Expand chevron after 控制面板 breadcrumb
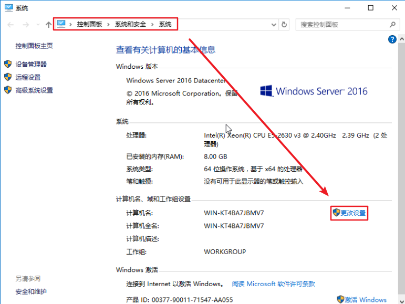Image resolution: width=405 pixels, height=304 pixels. click(109, 25)
